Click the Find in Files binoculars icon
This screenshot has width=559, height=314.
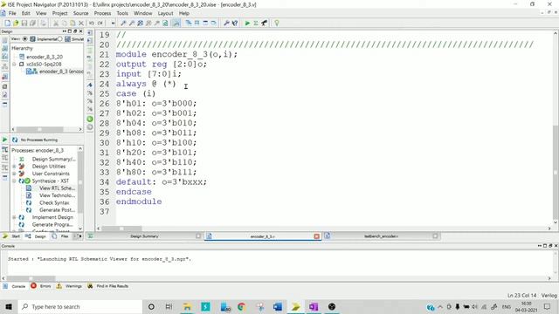point(90,286)
